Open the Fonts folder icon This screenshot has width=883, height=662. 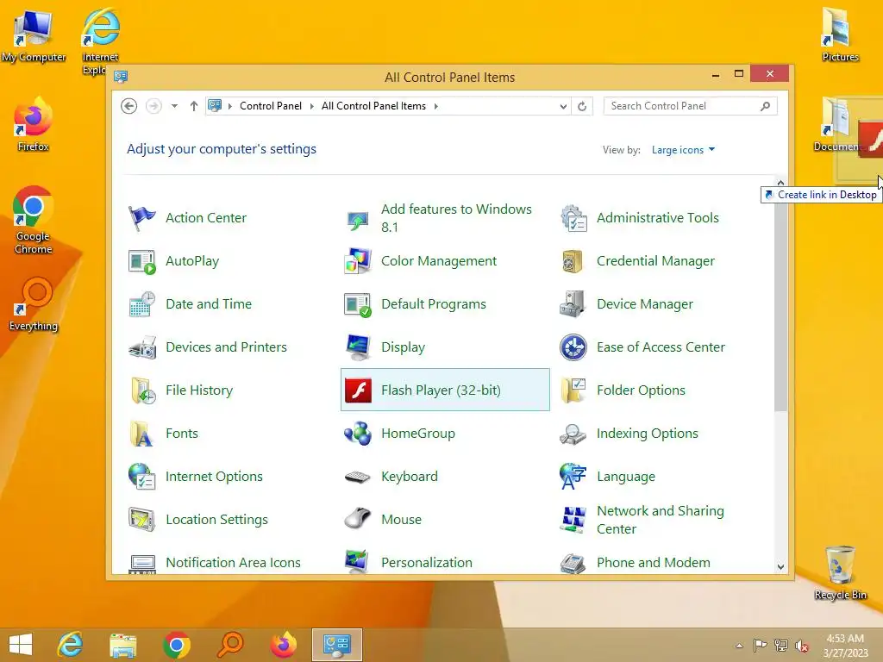tap(141, 434)
